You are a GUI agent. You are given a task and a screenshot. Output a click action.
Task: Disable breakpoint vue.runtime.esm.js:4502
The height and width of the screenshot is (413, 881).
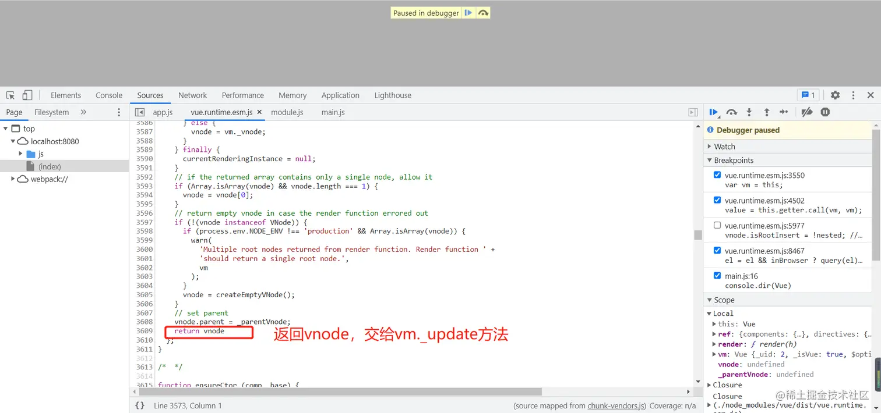coord(717,200)
